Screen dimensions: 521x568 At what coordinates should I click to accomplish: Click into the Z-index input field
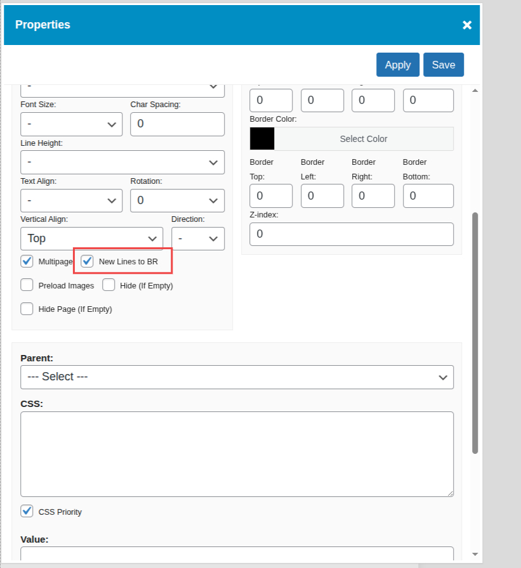click(352, 234)
